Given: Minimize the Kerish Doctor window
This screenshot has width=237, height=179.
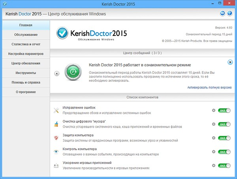Looking at the screenshot, I should click(213, 3).
